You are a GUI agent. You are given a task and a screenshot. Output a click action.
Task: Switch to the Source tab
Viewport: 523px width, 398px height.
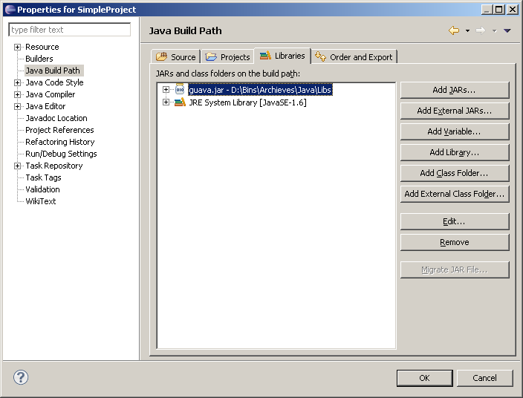pos(176,56)
